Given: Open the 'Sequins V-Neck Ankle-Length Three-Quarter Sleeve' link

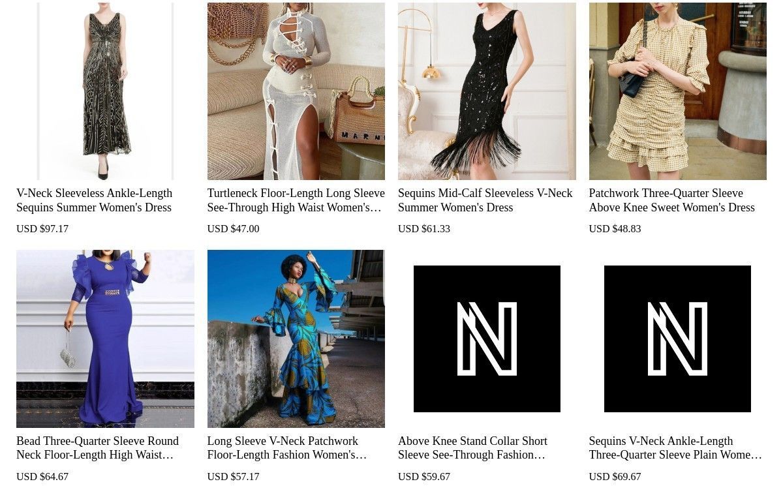Looking at the screenshot, I should [x=676, y=448].
